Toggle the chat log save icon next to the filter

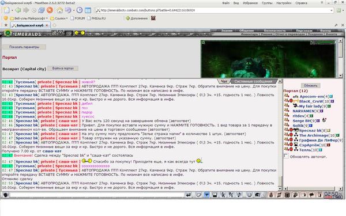click(x=215, y=195)
